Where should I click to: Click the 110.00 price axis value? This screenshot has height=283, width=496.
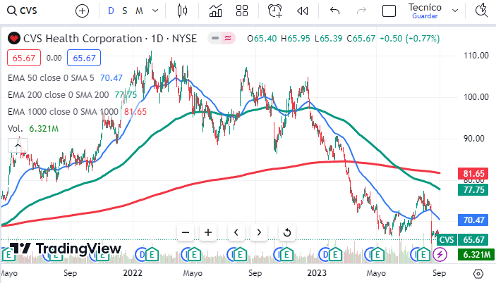coord(476,56)
